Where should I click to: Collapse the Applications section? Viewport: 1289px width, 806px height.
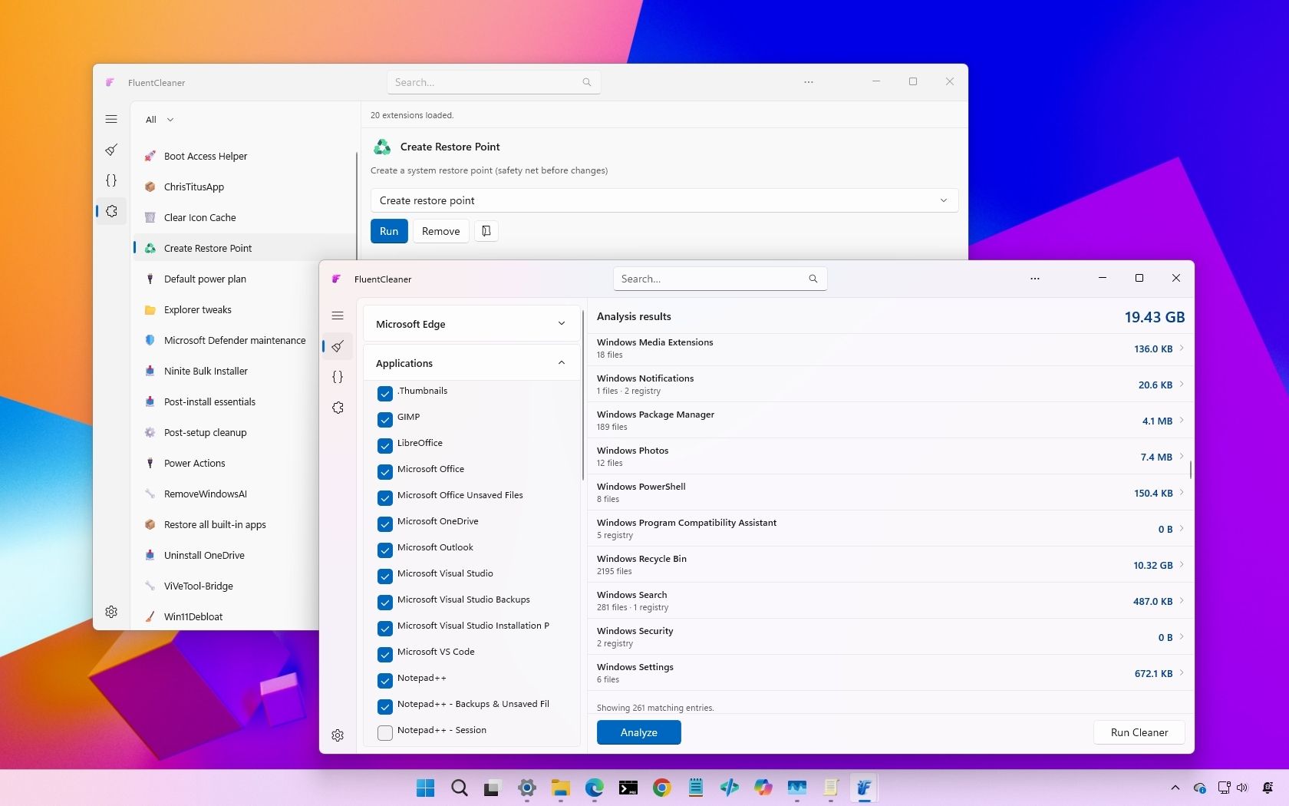pos(471,363)
